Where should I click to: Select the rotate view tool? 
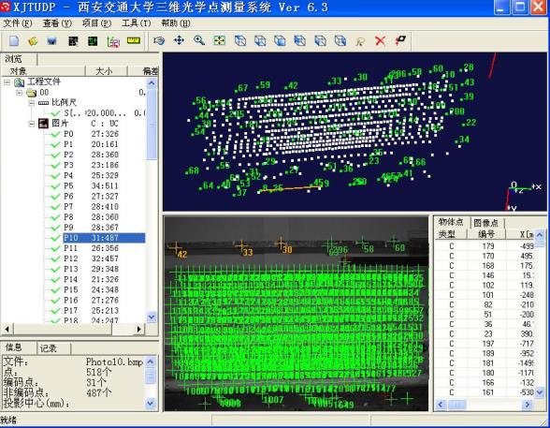pyautogui.click(x=159, y=40)
